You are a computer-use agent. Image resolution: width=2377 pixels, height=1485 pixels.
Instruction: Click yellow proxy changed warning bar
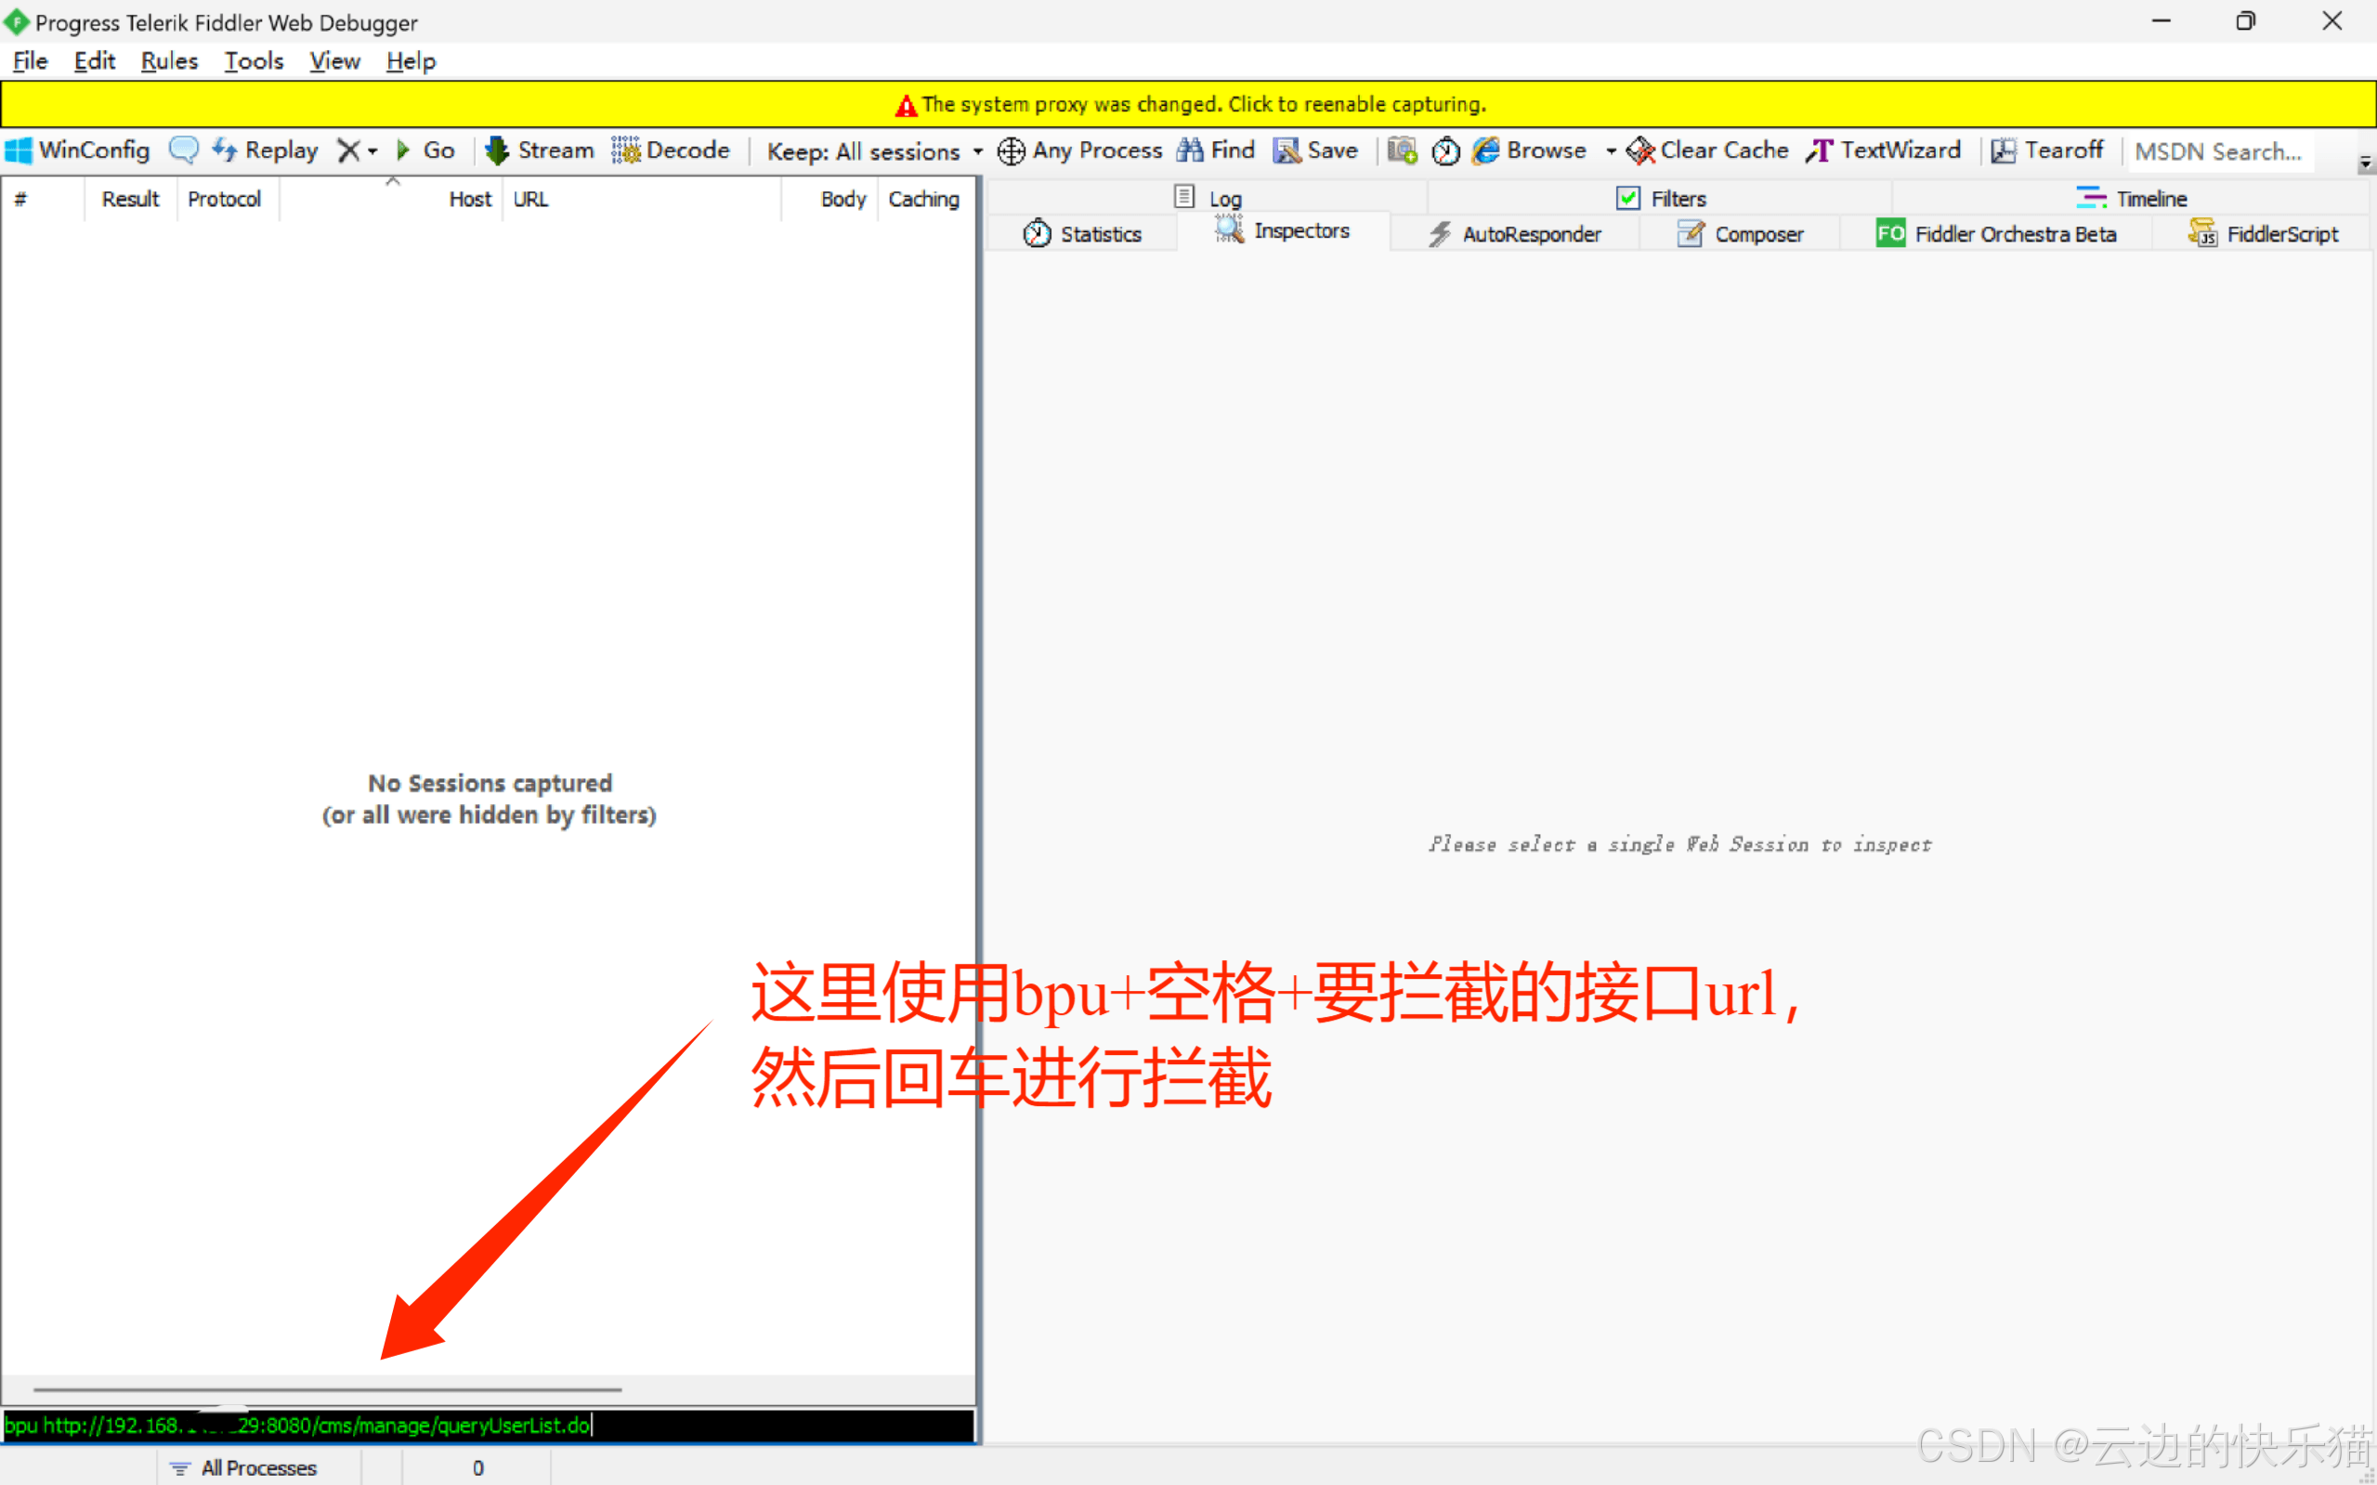pyautogui.click(x=1189, y=104)
